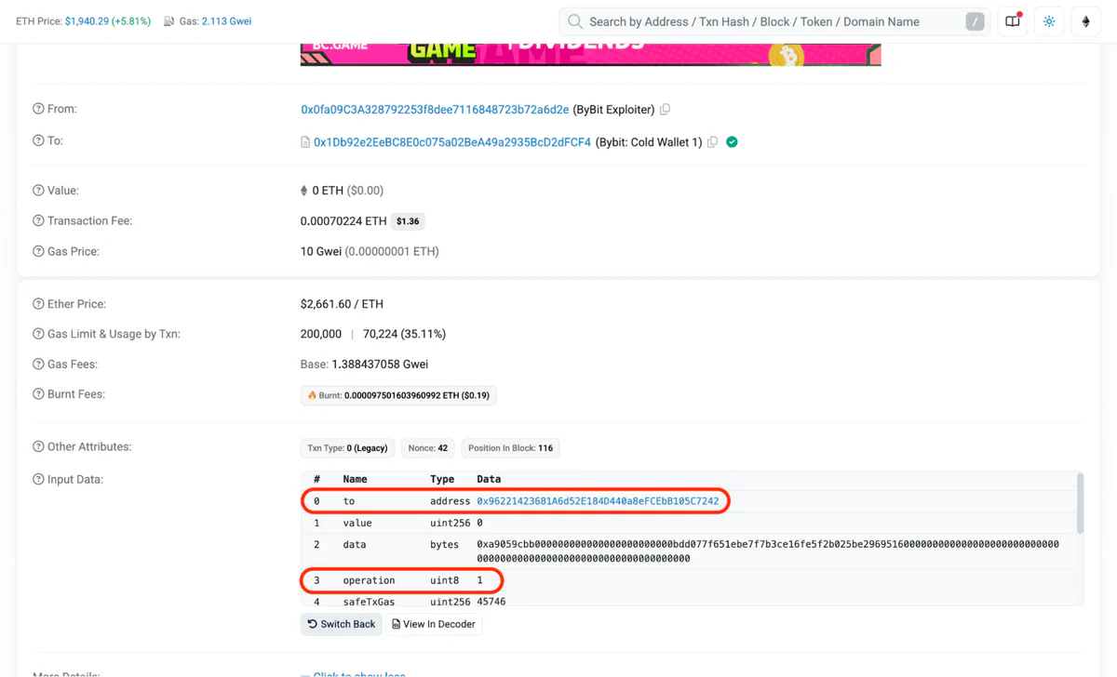Open the Ethereum network selector diamond icon
This screenshot has height=677, width=1117.
click(1085, 20)
